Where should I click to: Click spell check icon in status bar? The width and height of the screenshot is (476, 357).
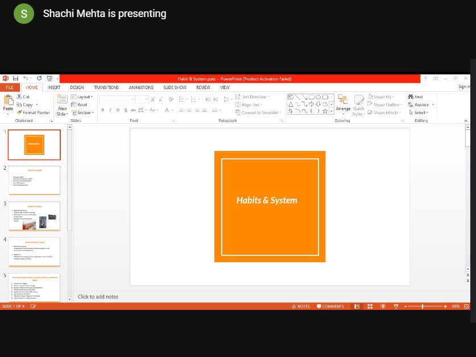tap(33, 306)
